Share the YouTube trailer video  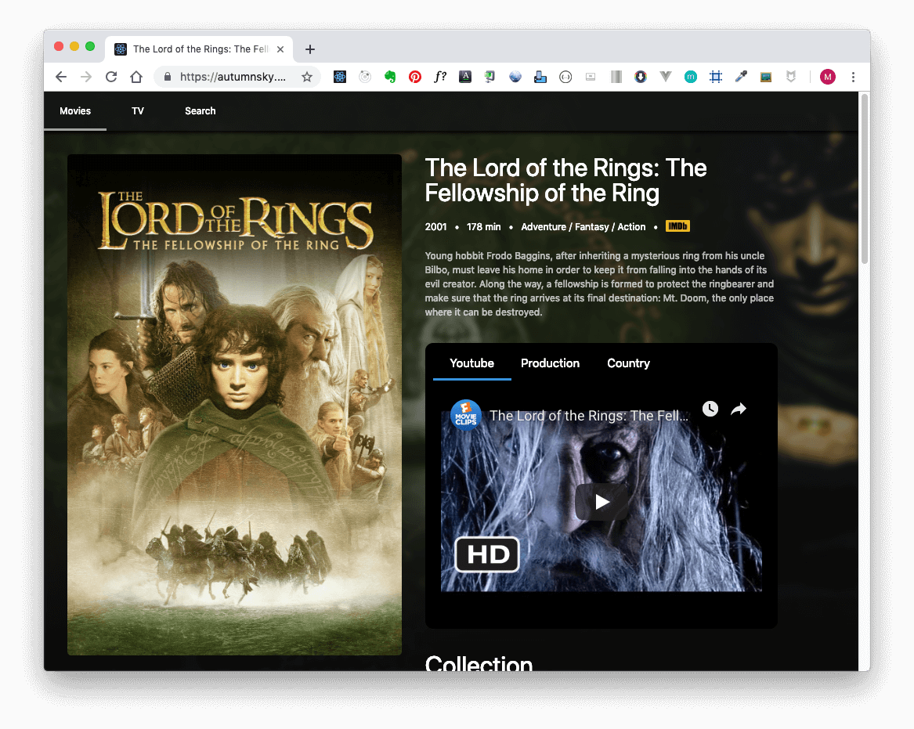pos(739,409)
